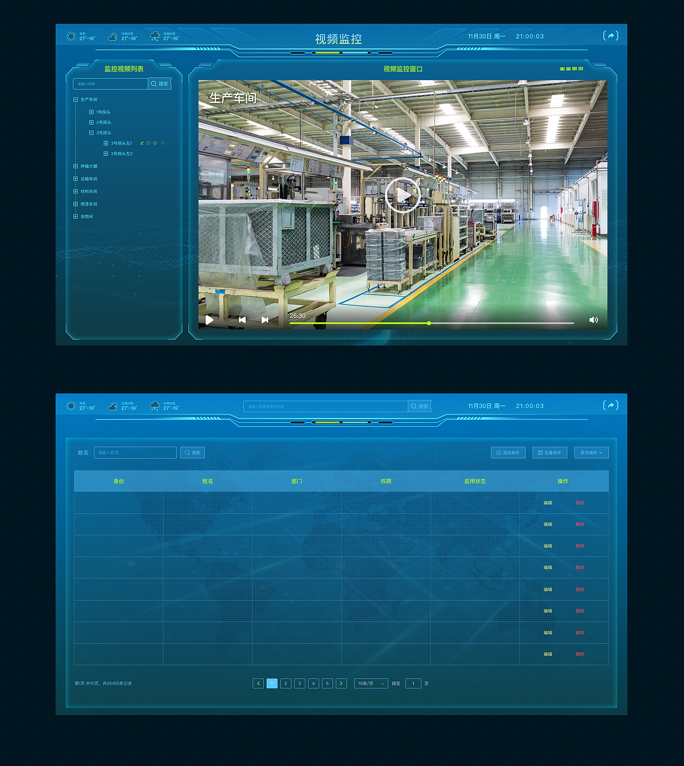Open the 更多操作 dropdown menu

(x=592, y=453)
